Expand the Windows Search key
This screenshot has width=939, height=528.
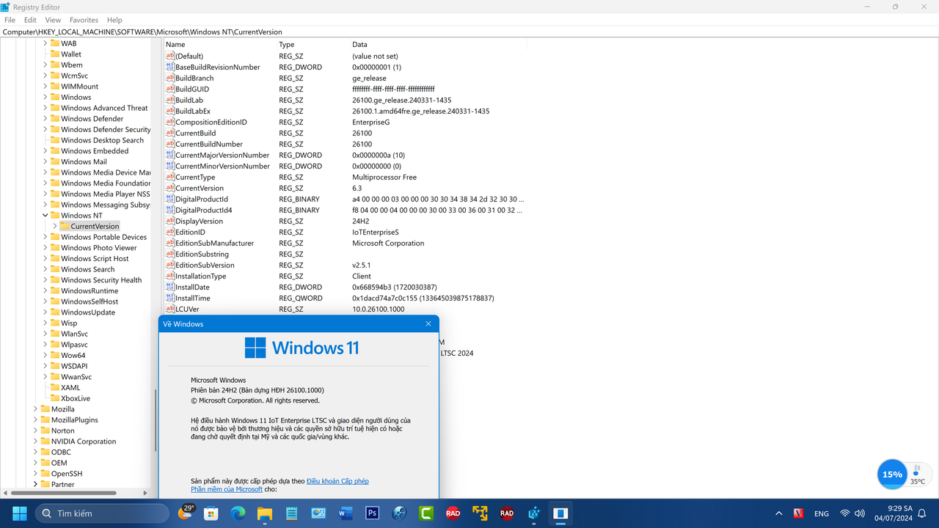coord(45,269)
